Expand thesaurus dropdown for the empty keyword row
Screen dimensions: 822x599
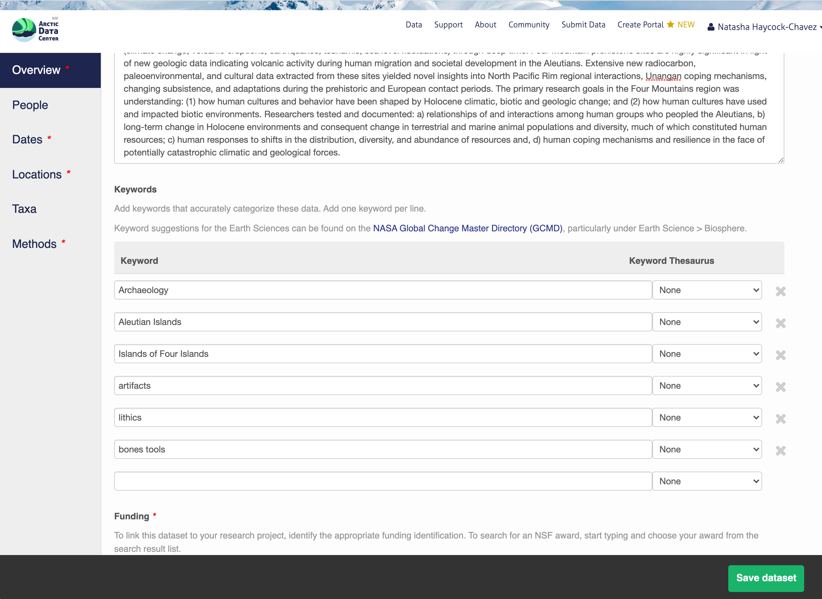coord(707,481)
